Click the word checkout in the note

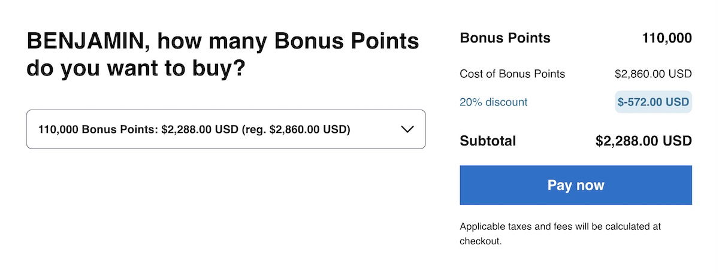(x=479, y=242)
